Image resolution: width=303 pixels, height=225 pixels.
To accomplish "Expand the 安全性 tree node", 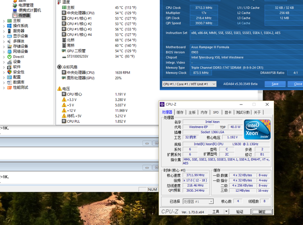I will pyautogui.click(x=4, y=72).
